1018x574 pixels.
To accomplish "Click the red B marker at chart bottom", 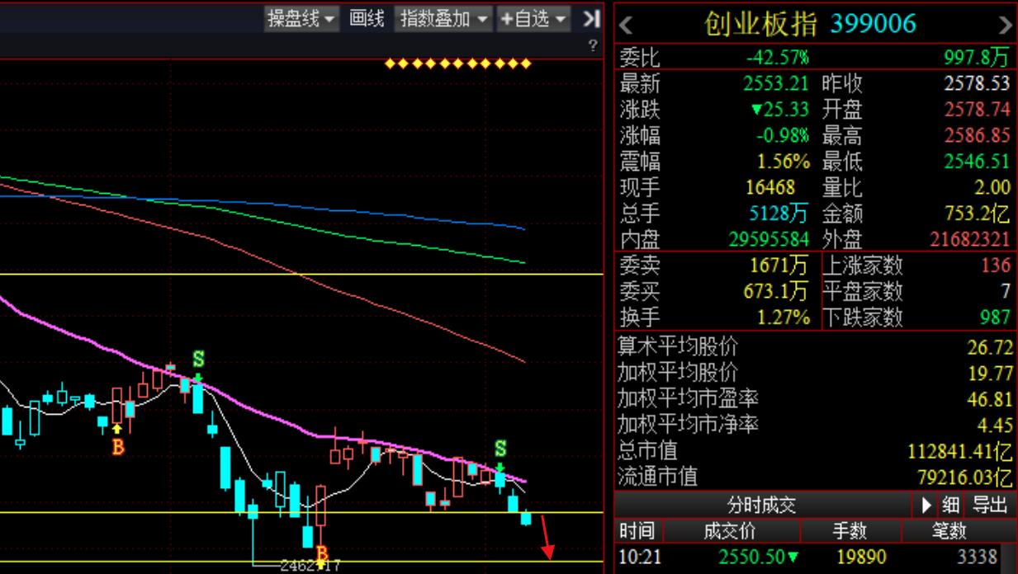I will [321, 553].
